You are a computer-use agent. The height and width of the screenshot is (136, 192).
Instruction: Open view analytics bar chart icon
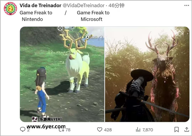pyautogui.click(x=138, y=130)
